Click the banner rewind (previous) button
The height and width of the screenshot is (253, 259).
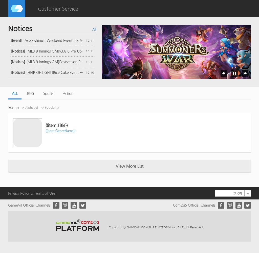tap(224, 73)
